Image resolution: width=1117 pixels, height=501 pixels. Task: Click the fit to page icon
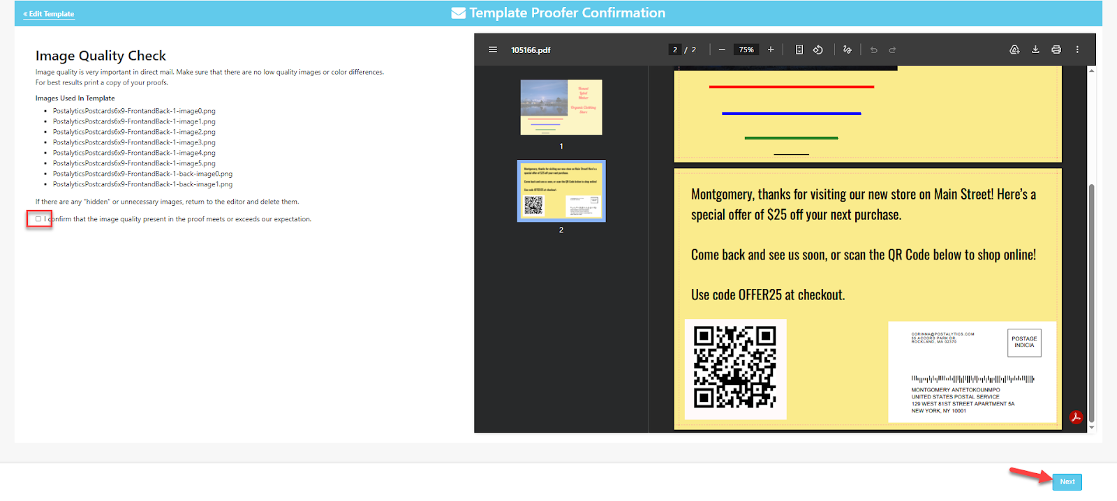click(799, 50)
